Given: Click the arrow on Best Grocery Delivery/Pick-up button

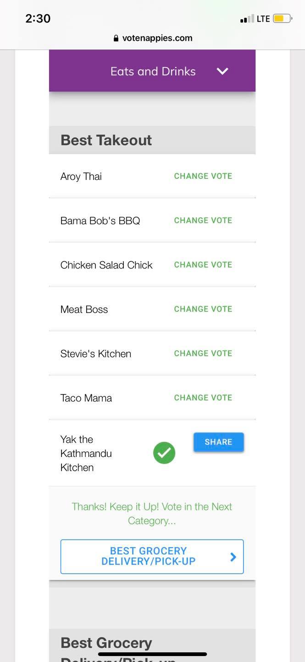Looking at the screenshot, I should (233, 557).
